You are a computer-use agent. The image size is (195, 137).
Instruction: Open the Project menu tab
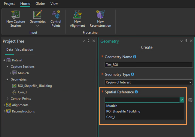[x=9, y=4]
